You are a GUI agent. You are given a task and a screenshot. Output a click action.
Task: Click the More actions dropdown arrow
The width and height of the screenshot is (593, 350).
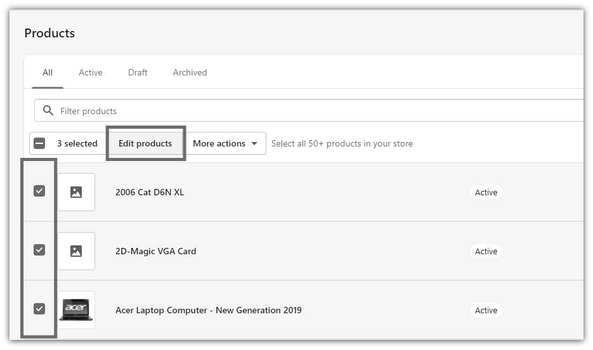pos(254,144)
